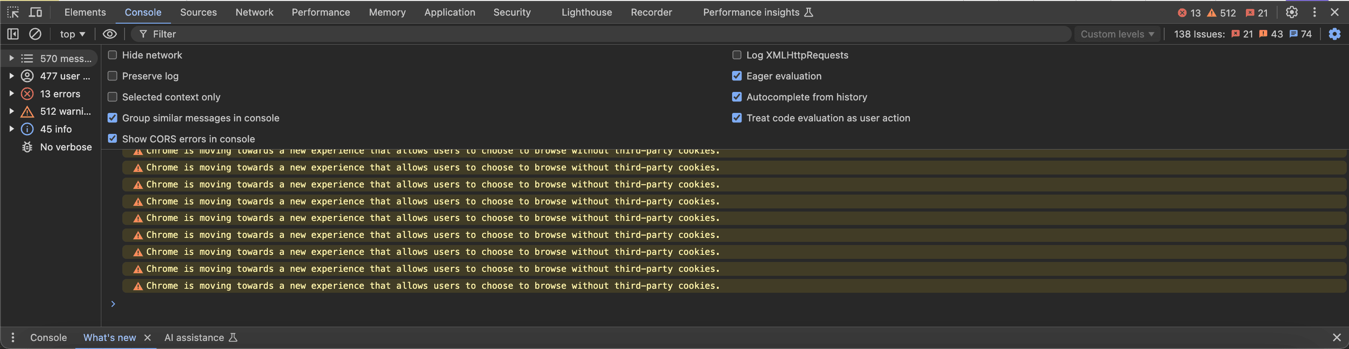Open the top JavaScript context dropdown
The height and width of the screenshot is (349, 1349).
72,34
